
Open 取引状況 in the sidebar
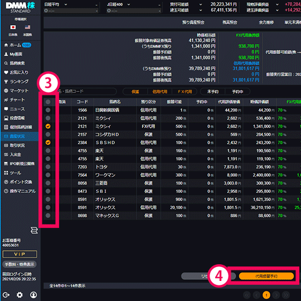pos(14,145)
